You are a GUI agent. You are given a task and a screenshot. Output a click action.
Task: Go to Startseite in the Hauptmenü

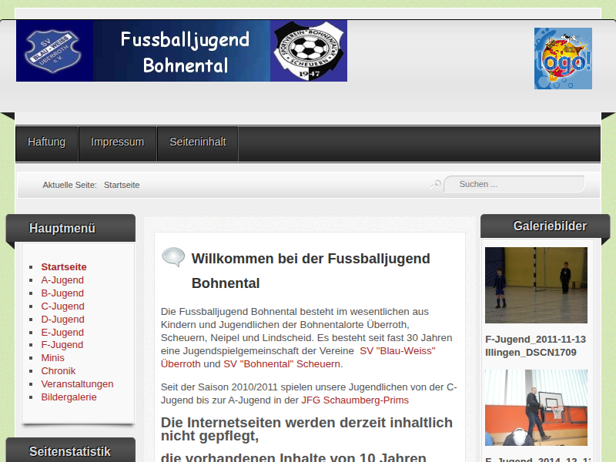(64, 267)
